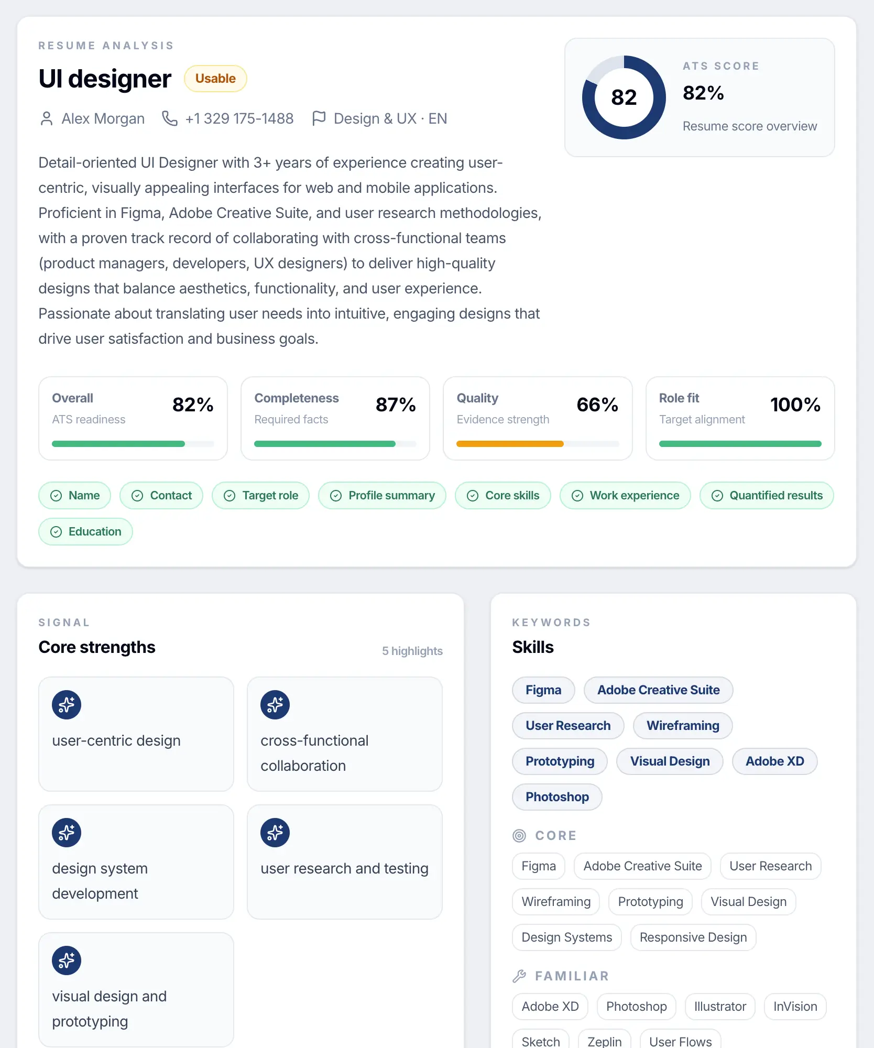The width and height of the screenshot is (874, 1048).
Task: Open the Role fit score card
Action: [x=740, y=418]
